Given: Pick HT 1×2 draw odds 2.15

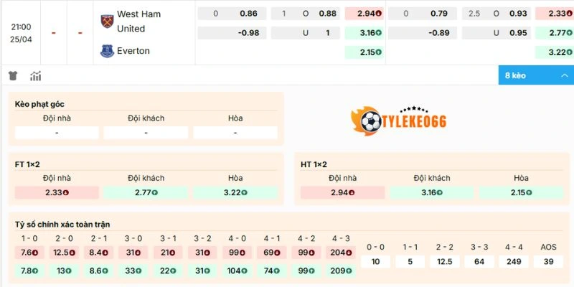Looking at the screenshot, I should (x=520, y=192).
